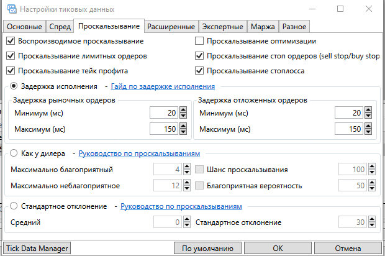The width and height of the screenshot is (385, 256).
Task: Uncheck Проскальзывание тейк профита checkbox
Action: tap(11, 71)
